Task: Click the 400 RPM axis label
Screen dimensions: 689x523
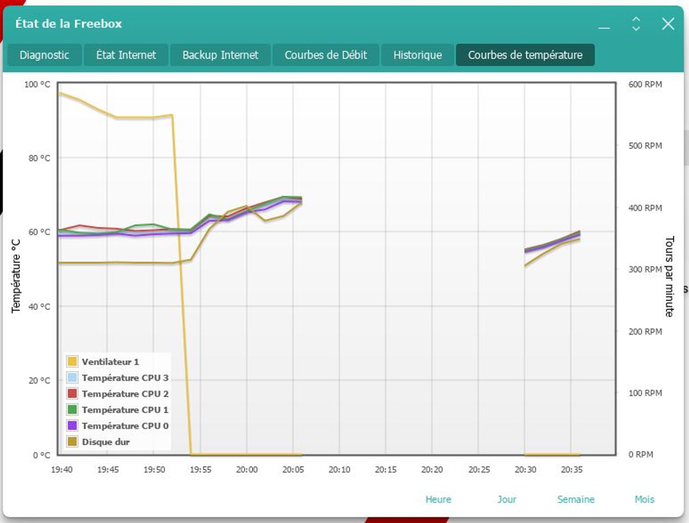Action: coord(645,208)
